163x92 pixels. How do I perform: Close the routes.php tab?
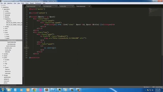tap(73, 6)
